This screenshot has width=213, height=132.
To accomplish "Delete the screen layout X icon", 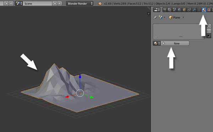I will (x=11, y=4).
